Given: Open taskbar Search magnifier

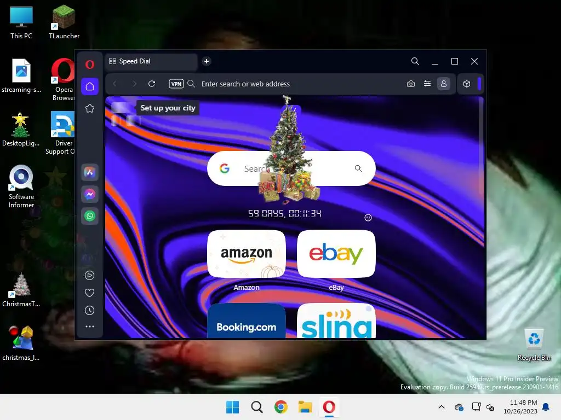Looking at the screenshot, I should tap(257, 407).
